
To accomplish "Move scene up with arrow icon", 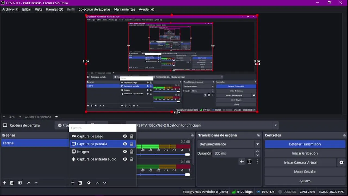I will coord(29,183).
